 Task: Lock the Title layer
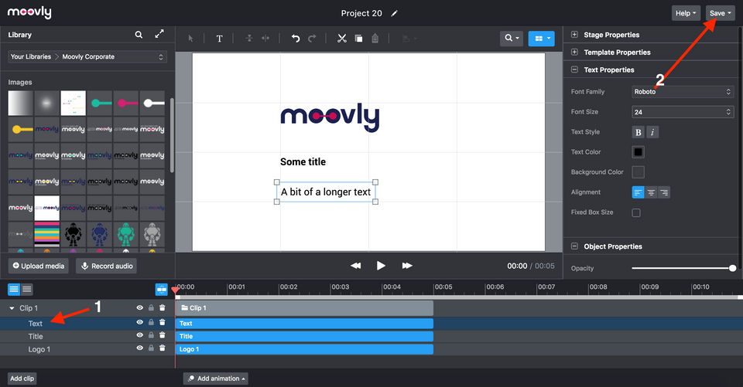coord(151,335)
